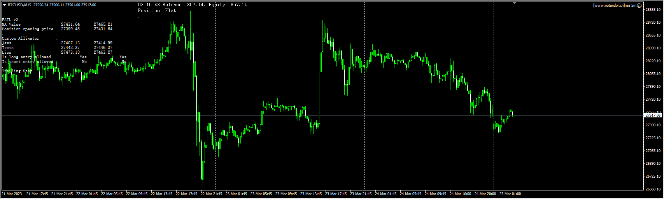Click the 27225.10 price scale label

(653, 138)
